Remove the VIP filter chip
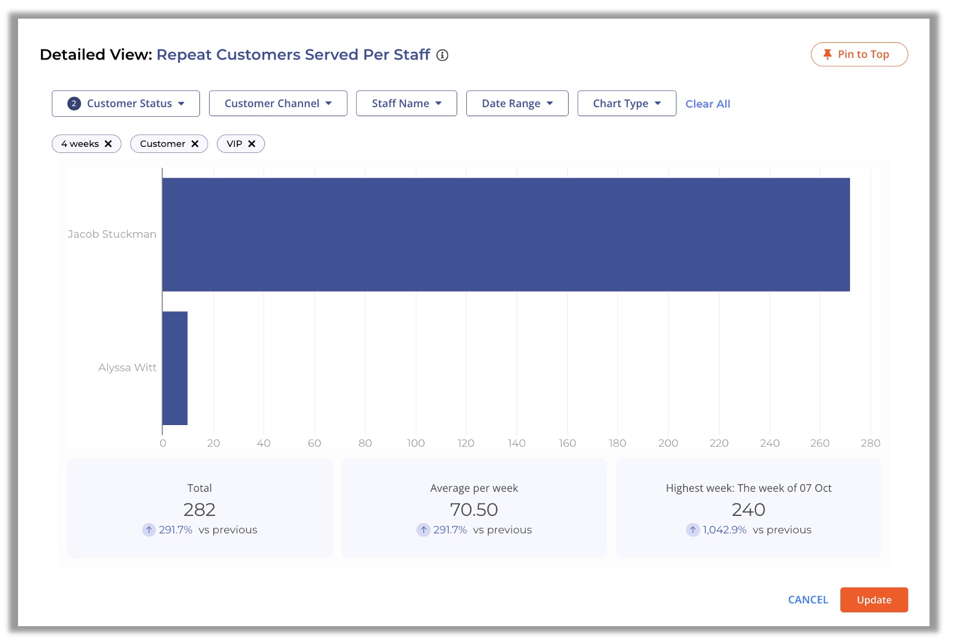953x643 pixels. pos(252,144)
